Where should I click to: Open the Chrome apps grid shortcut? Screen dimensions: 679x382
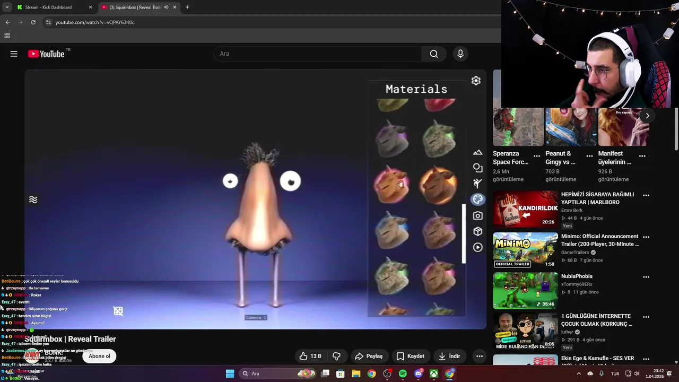tap(7, 36)
